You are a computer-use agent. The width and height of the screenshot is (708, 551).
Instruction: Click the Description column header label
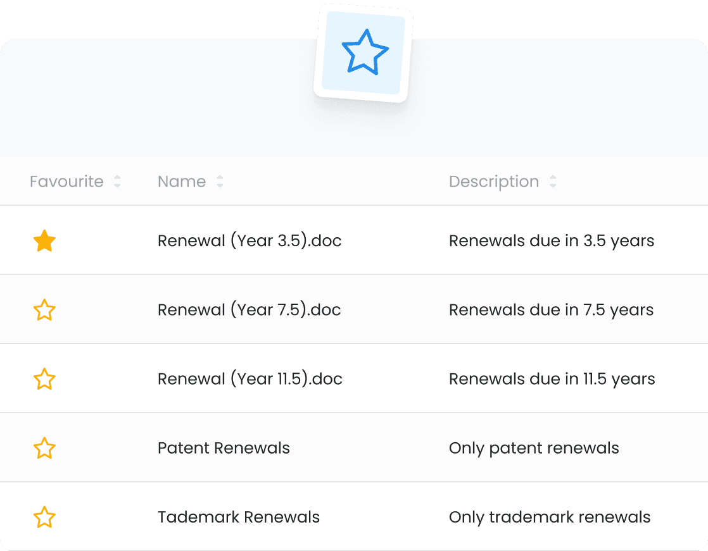(494, 182)
